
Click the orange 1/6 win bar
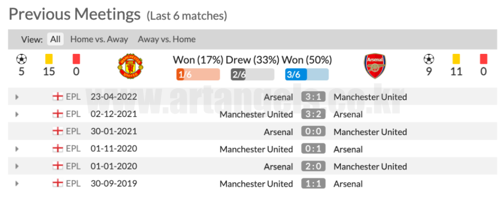point(198,74)
